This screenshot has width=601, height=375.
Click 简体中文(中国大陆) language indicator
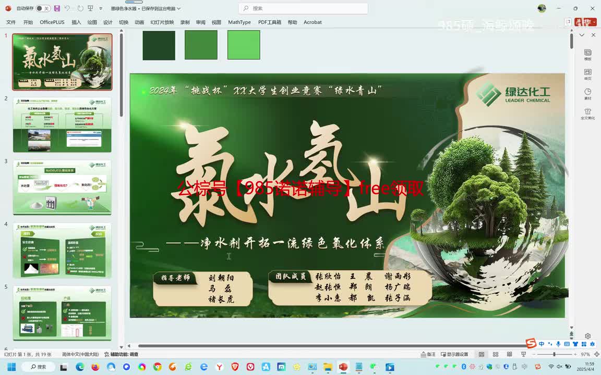80,354
